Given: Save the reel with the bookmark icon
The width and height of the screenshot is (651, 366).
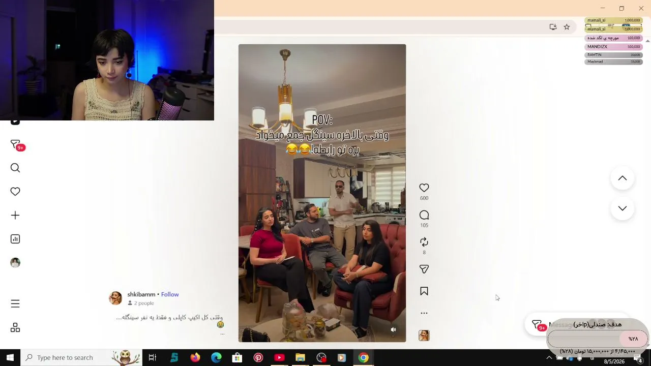Looking at the screenshot, I should (x=424, y=291).
